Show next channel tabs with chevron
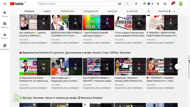Screen dimensions: 190x107 click(x=174, y=11)
